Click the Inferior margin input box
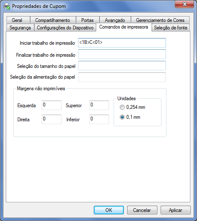The image size is (197, 221). 99,119
